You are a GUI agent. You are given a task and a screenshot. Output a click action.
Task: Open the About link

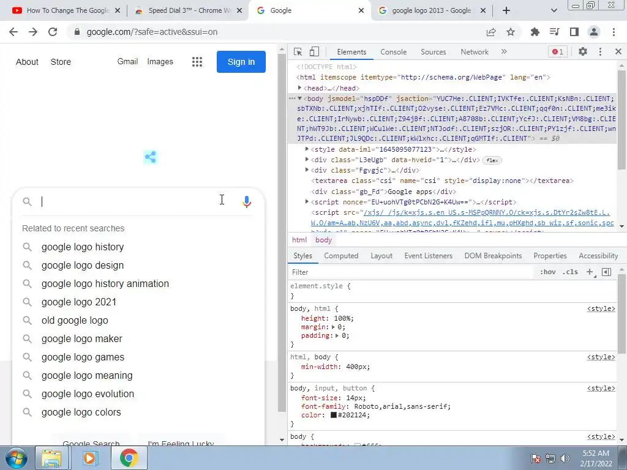[27, 62]
